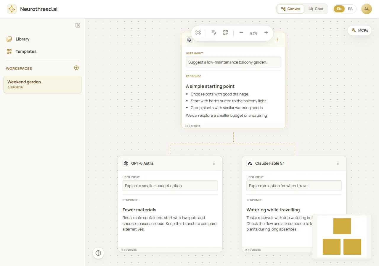Open the AL user avatar menu
The width and height of the screenshot is (379, 266).
(x=367, y=9)
